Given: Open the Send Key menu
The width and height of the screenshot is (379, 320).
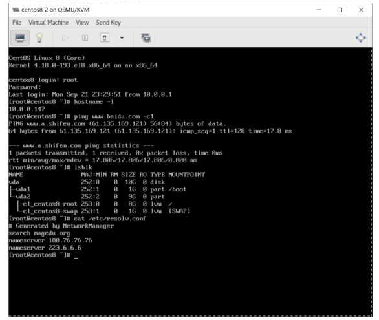Looking at the screenshot, I should [x=108, y=23].
